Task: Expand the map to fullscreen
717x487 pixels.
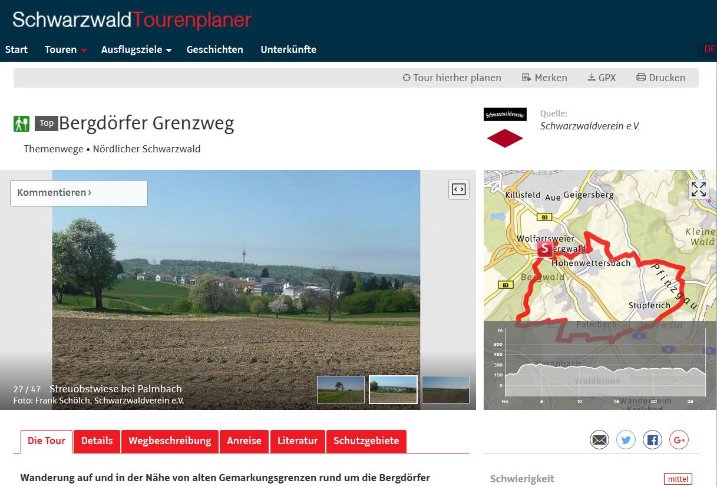Action: click(x=699, y=189)
